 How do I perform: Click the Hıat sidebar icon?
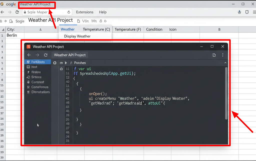tap(28, 67)
